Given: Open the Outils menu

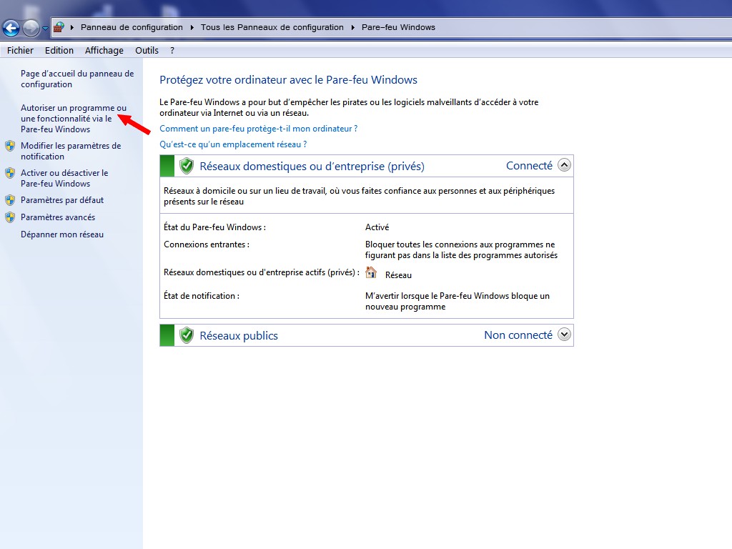Looking at the screenshot, I should (147, 50).
